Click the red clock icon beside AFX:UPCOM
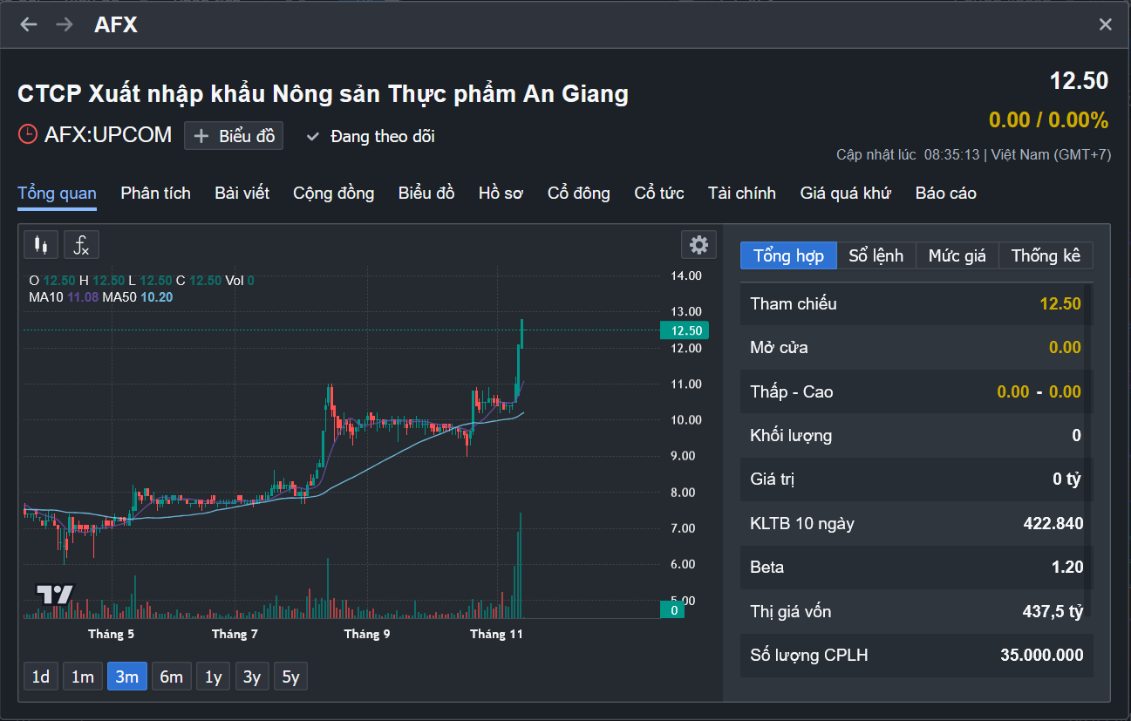The width and height of the screenshot is (1131, 721). coord(28,134)
